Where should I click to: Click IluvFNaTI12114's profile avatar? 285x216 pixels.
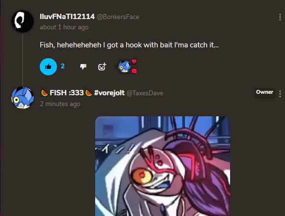pos(23,22)
